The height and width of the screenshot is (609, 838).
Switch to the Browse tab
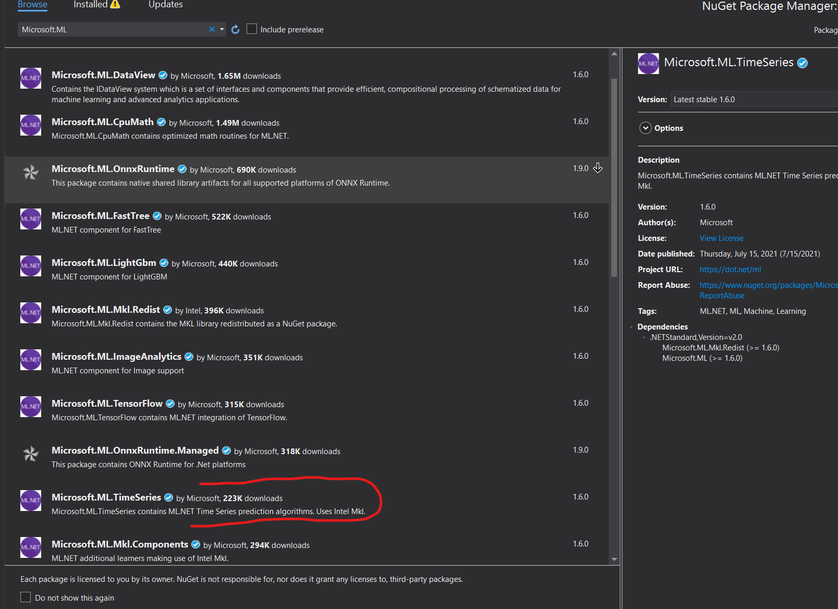(x=32, y=5)
